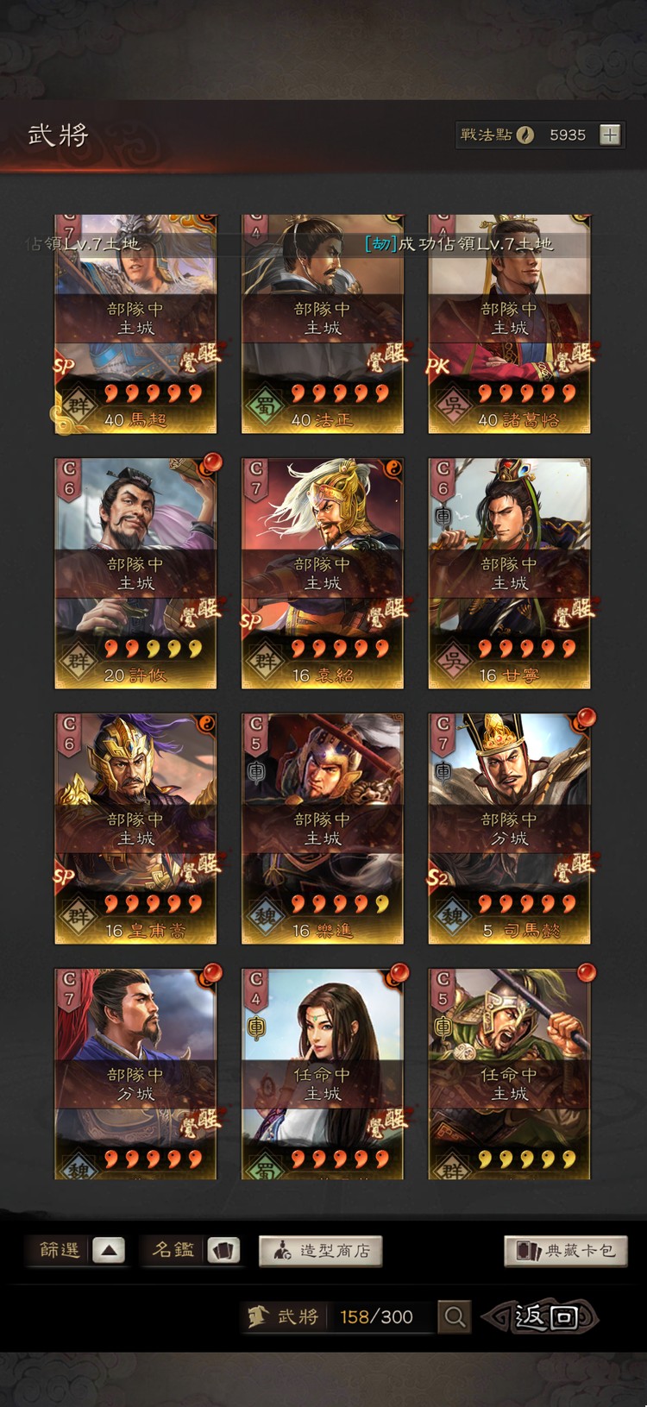Screen dimensions: 647x1407
Task: Tap the plus icon beside 戰法點 5935
Action: coord(610,135)
